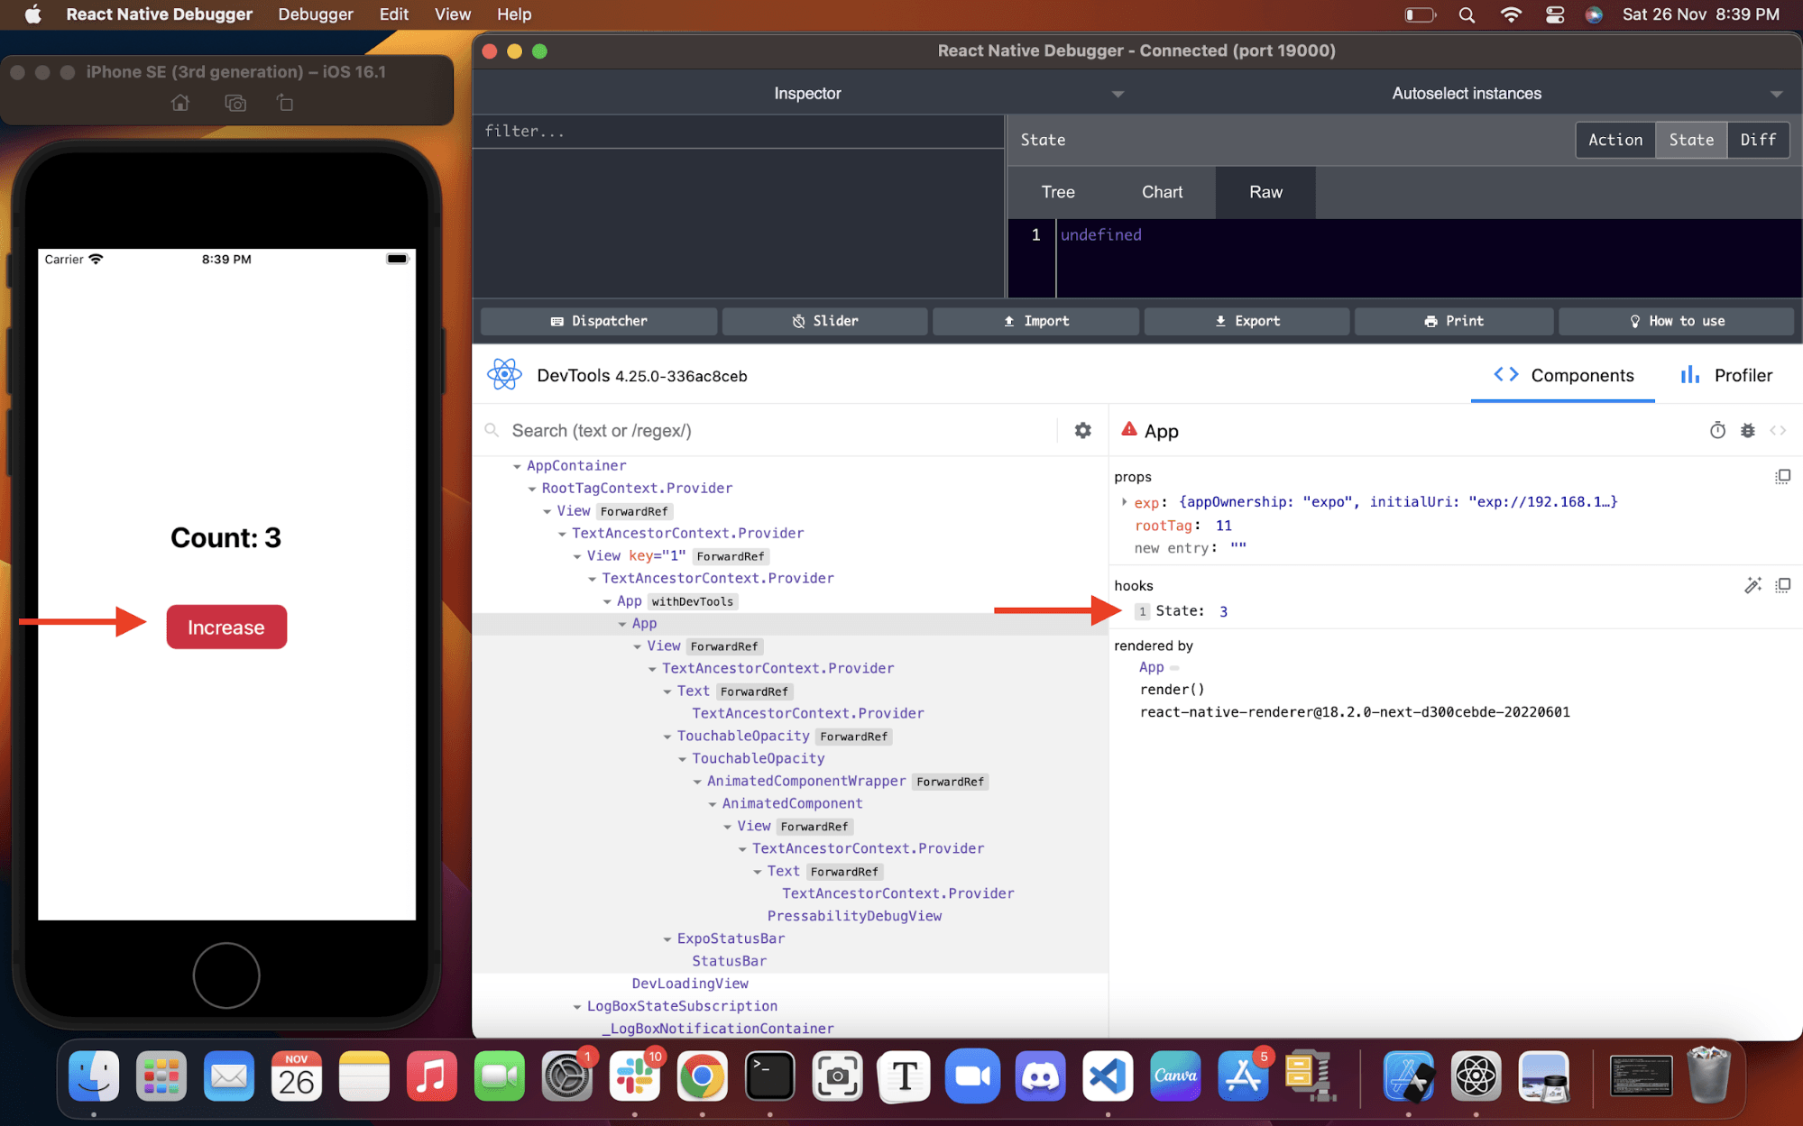Expand the exp prop disclosure triangle
Viewport: 1803px width, 1126px height.
(1124, 502)
